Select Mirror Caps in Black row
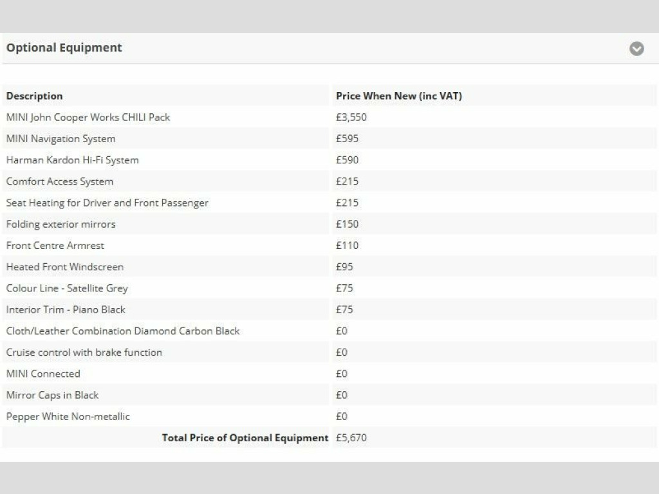The height and width of the screenshot is (494, 659). click(53, 395)
